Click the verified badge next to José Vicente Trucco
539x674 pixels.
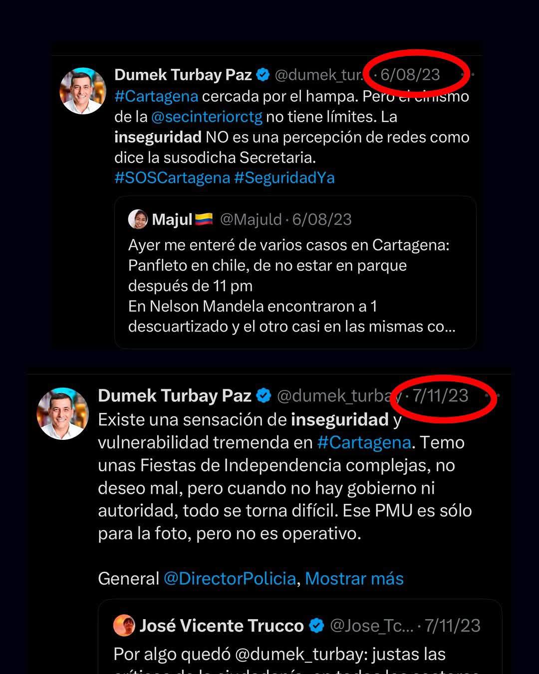316,626
